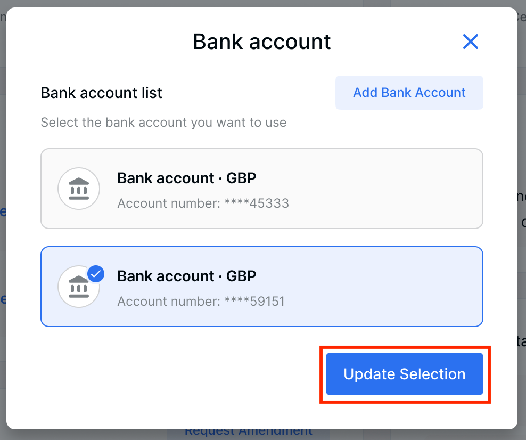Click Add Bank Account
526x440 pixels.
[409, 92]
